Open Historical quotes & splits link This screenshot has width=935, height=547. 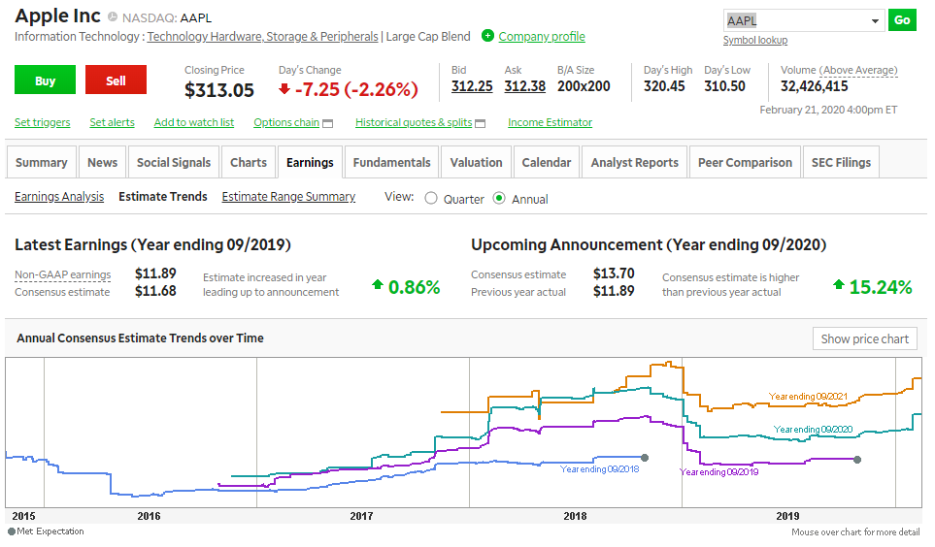click(x=414, y=122)
